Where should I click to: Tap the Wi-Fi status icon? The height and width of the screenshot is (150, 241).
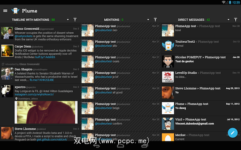tap(224, 2)
